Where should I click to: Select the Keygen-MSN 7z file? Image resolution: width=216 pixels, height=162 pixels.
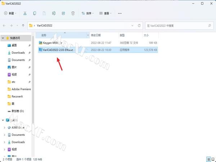(98, 43)
